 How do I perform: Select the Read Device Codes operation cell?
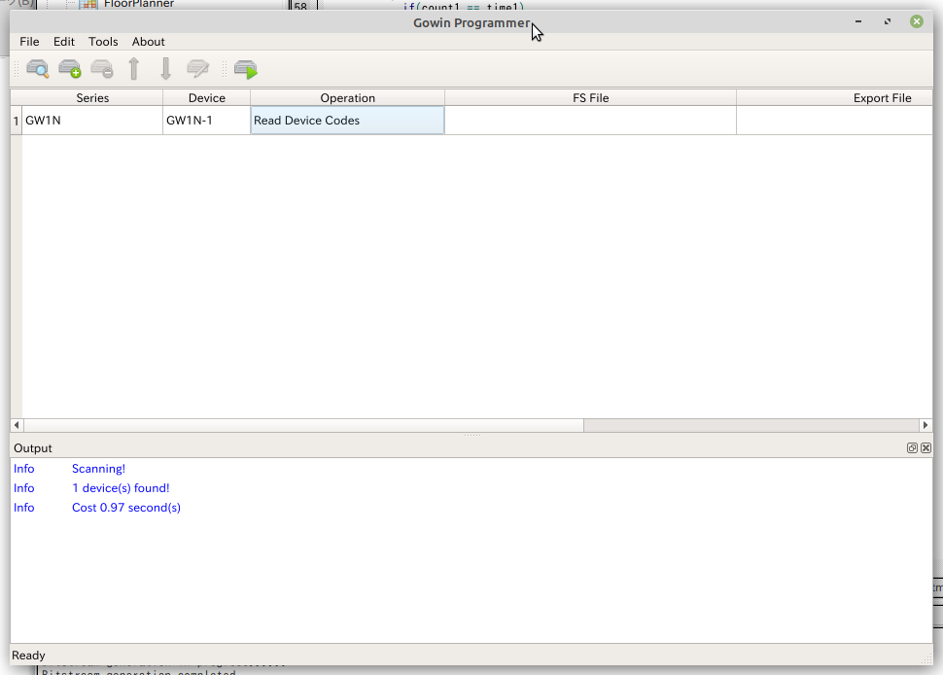[348, 121]
